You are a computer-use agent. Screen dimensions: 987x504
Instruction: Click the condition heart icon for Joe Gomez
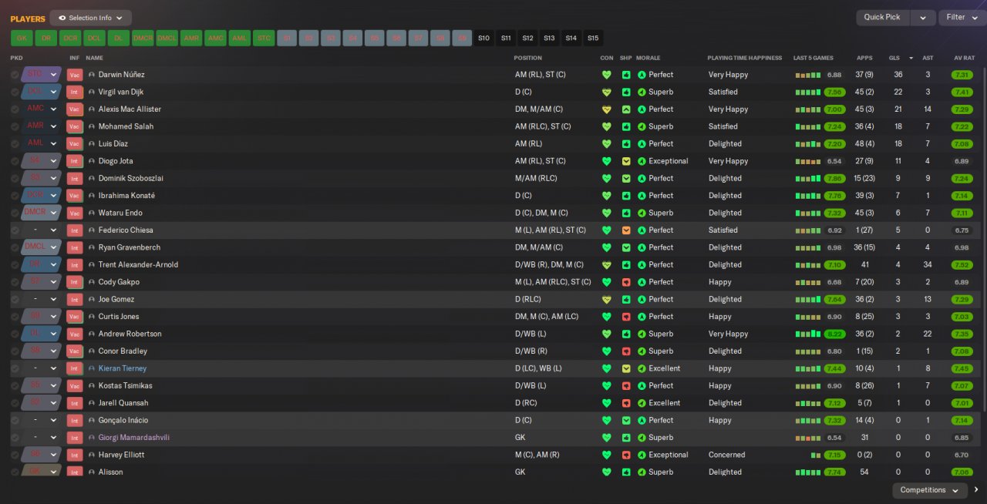tap(607, 299)
